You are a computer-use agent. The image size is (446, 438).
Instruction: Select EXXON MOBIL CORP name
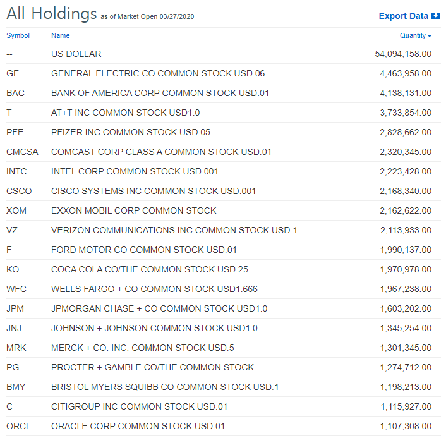click(x=134, y=210)
